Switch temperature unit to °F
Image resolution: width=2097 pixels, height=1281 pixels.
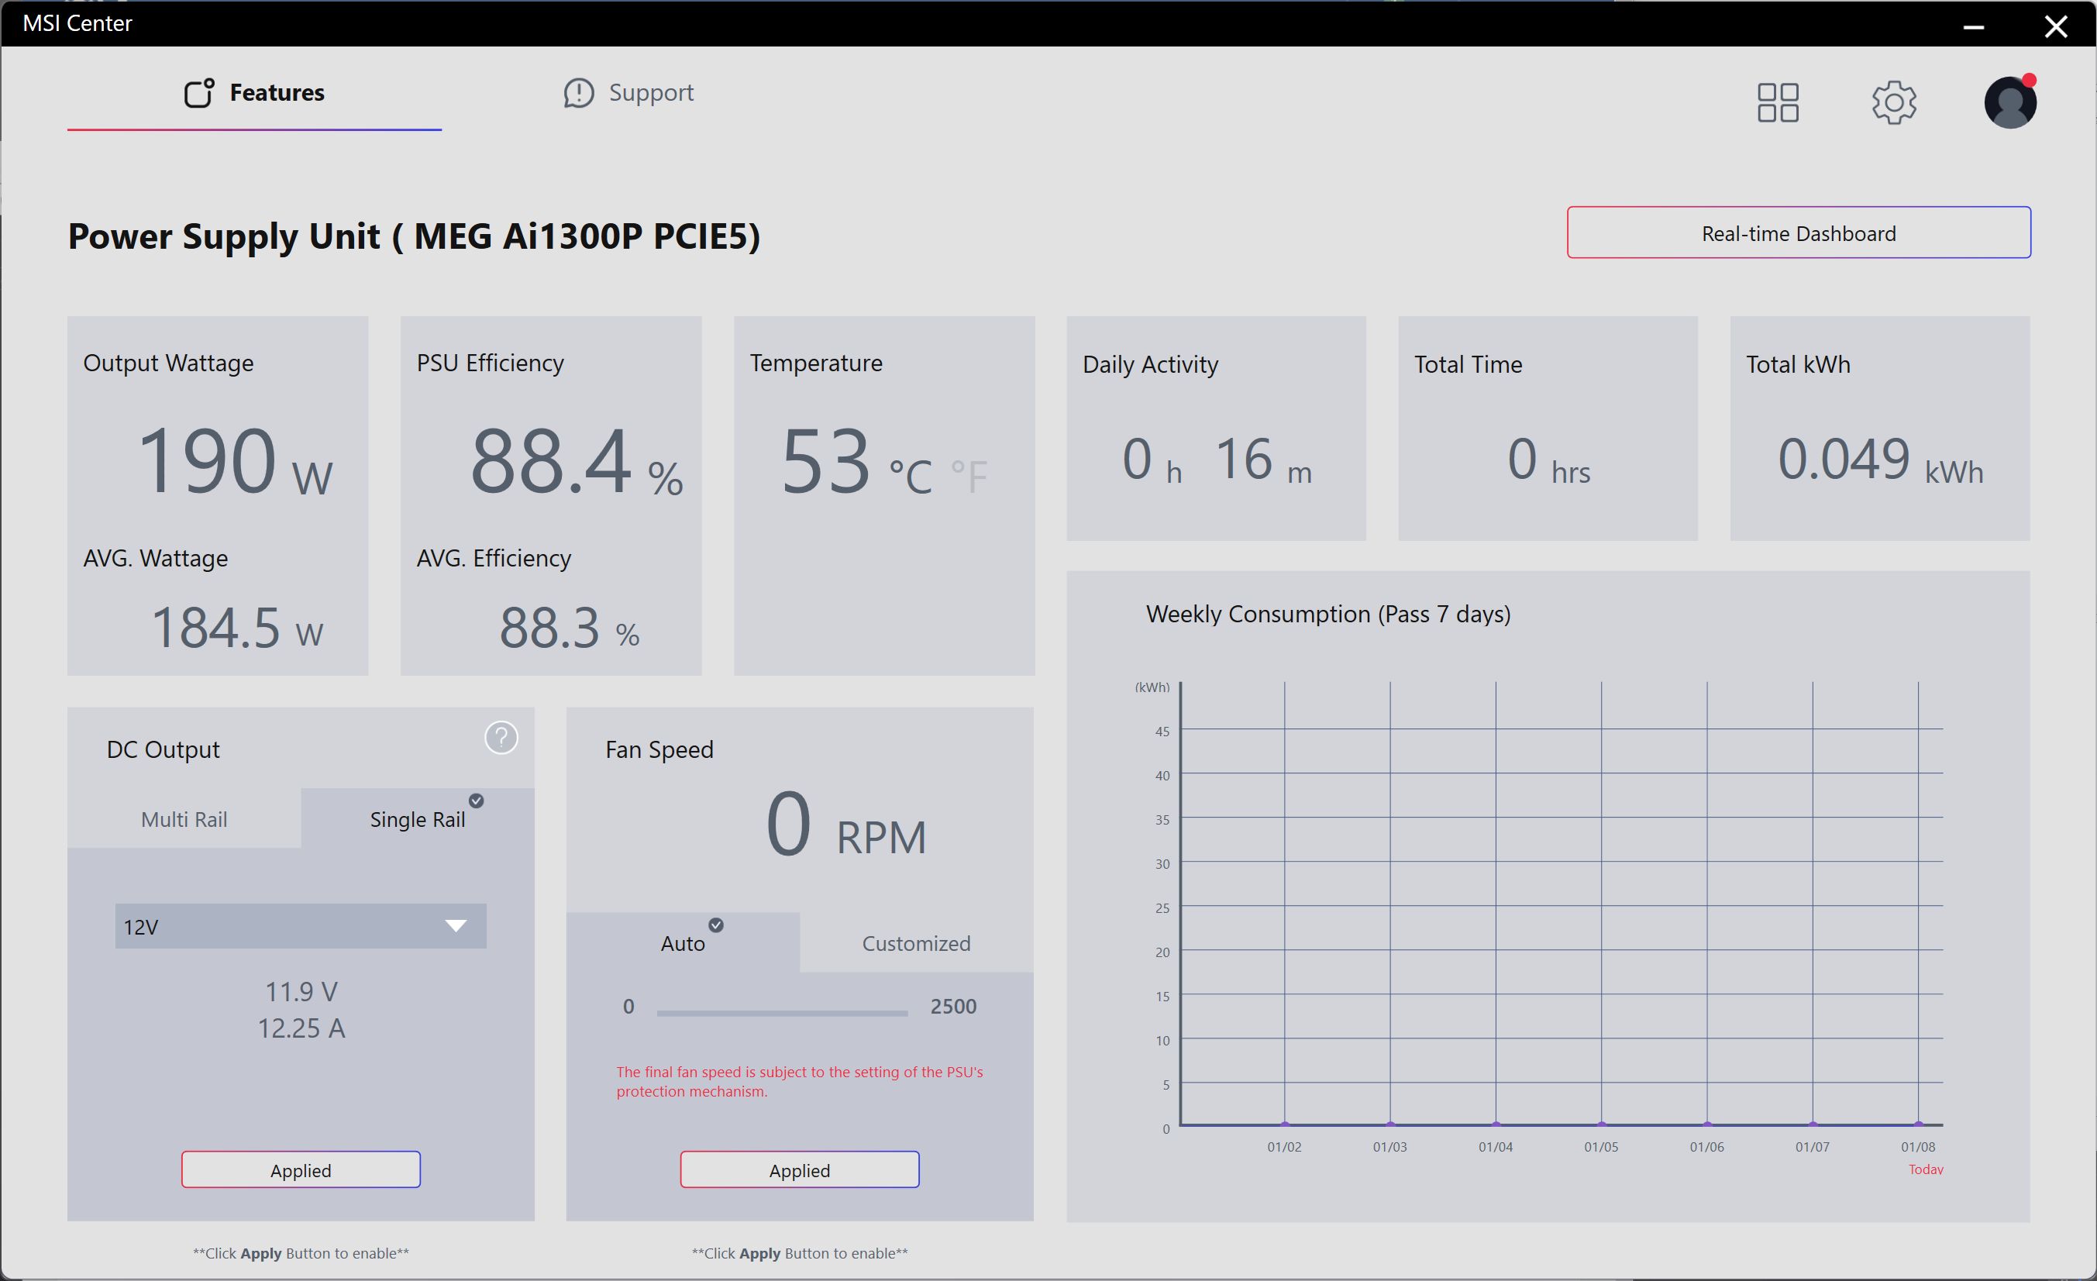[969, 476]
